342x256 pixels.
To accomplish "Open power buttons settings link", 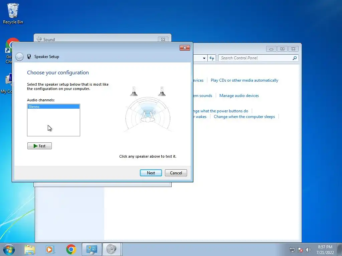I will pos(220,111).
